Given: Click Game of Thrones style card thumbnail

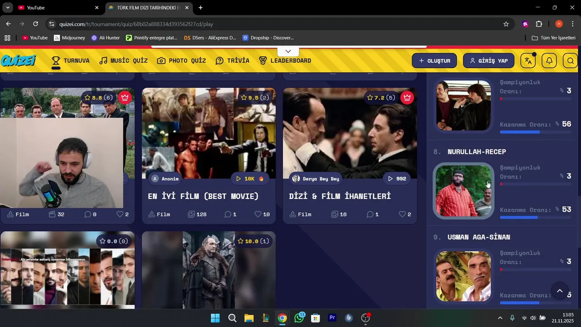Looking at the screenshot, I should (209, 270).
